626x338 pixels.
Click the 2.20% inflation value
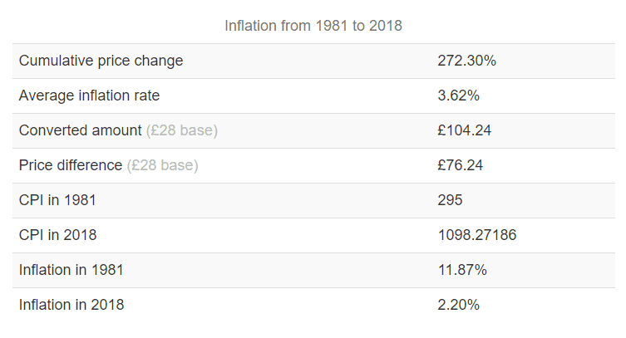(x=458, y=305)
